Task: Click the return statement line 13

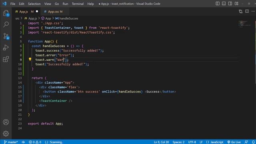Action: pyautogui.click(x=39, y=78)
